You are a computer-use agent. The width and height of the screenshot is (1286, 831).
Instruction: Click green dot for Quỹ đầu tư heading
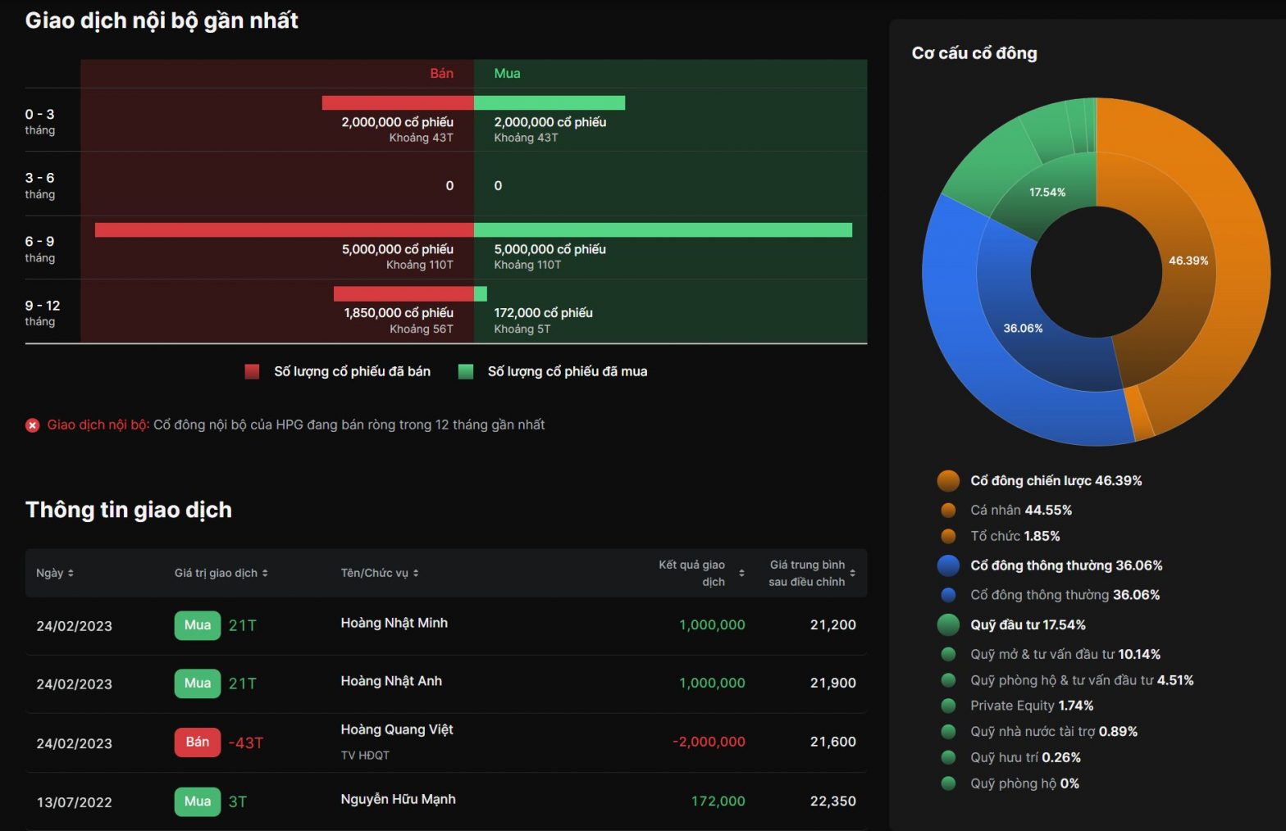tap(948, 625)
